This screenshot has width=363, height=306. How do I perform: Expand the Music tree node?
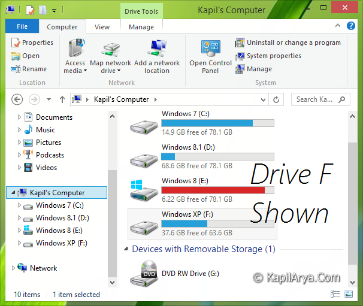click(x=19, y=130)
